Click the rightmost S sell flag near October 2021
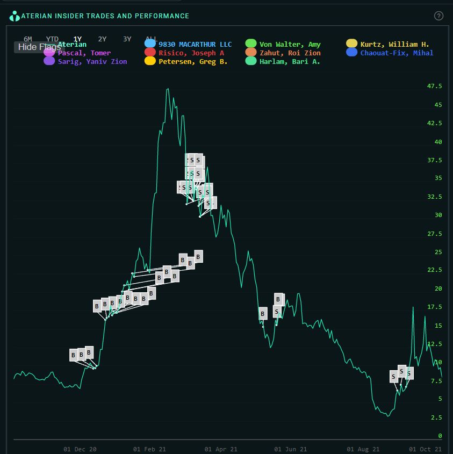 [x=409, y=372]
